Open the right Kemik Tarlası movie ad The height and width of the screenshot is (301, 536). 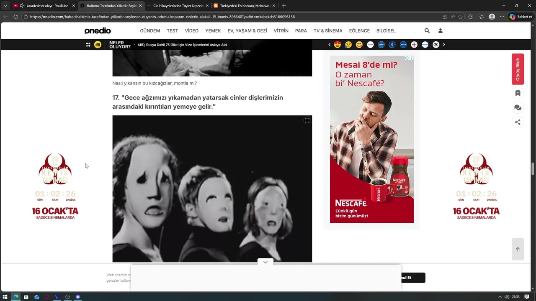point(476,186)
